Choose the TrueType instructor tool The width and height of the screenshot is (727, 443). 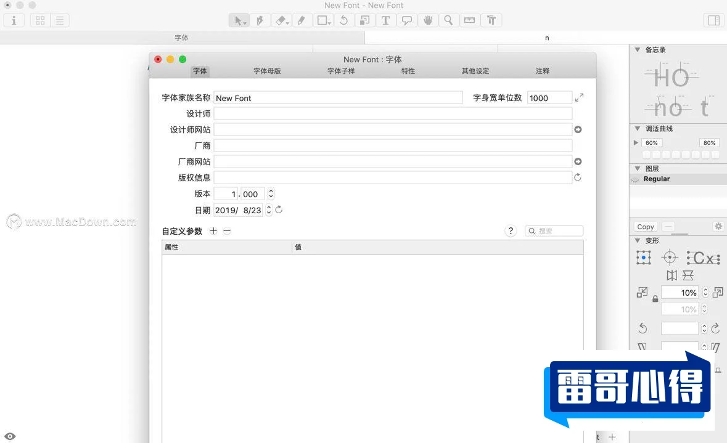coord(491,20)
